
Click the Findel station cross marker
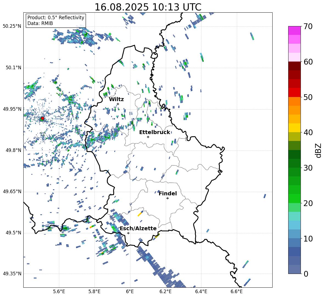pyautogui.click(x=167, y=198)
